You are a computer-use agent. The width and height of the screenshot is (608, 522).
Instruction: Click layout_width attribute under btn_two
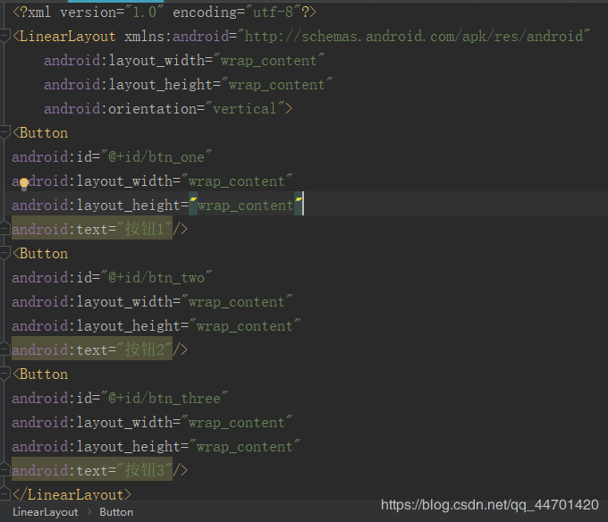(152, 301)
